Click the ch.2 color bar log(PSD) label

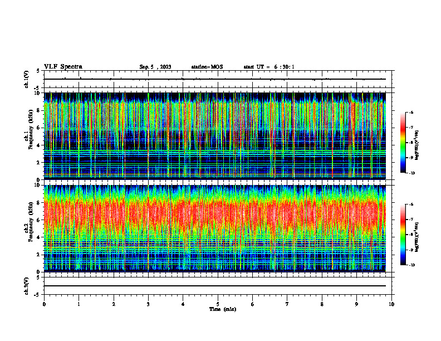point(417,237)
